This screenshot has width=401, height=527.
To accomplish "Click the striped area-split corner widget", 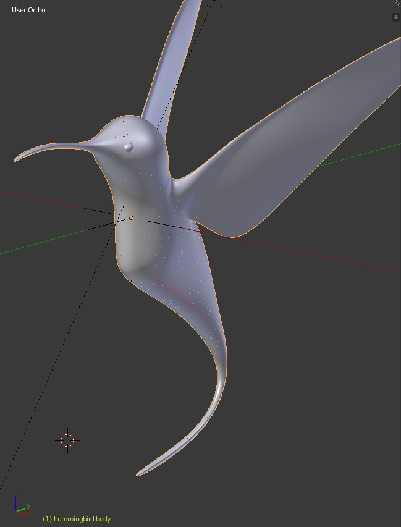I will click(398, 3).
